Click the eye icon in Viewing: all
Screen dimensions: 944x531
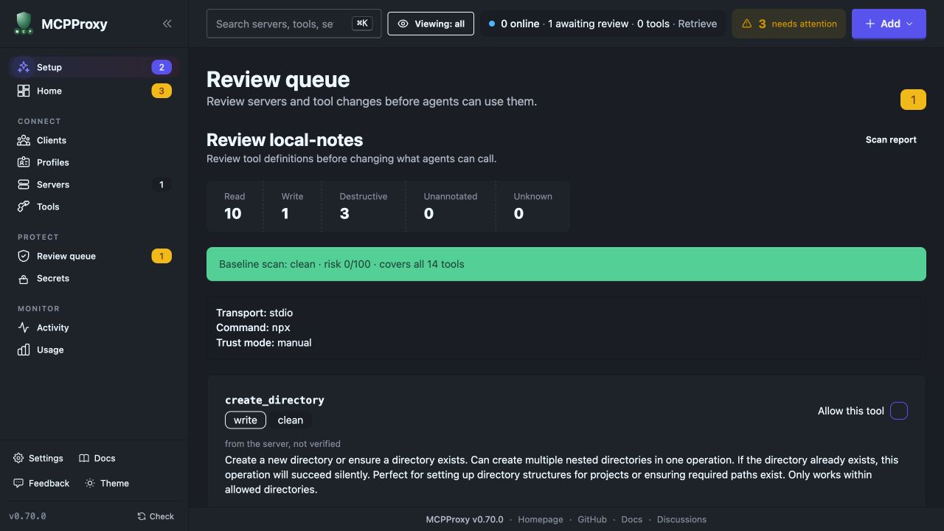point(403,24)
